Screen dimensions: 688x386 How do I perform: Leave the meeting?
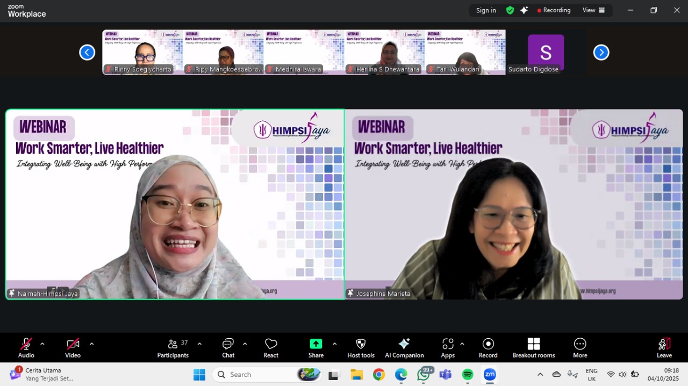[x=664, y=347]
